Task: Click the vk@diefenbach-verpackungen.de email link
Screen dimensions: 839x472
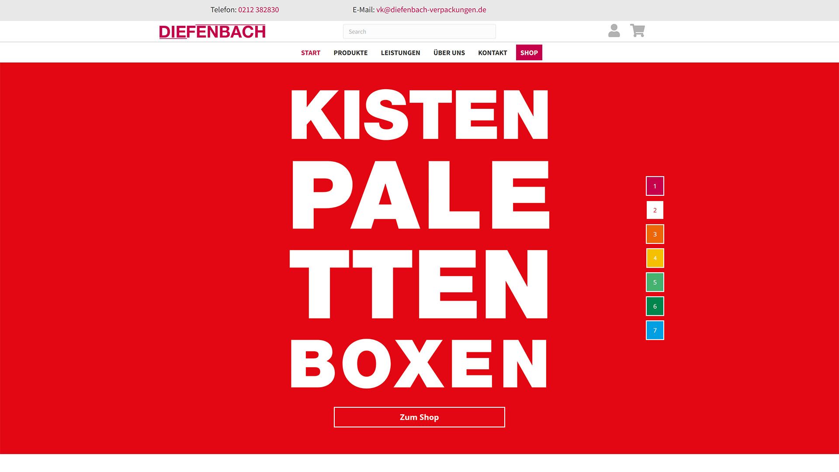Action: point(431,10)
